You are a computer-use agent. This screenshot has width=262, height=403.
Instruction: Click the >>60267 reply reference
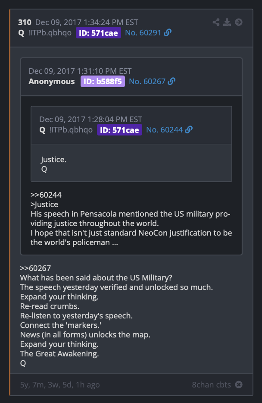tap(35, 268)
